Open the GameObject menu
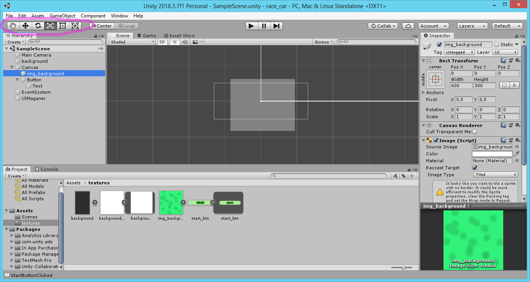This screenshot has width=530, height=282. point(62,16)
